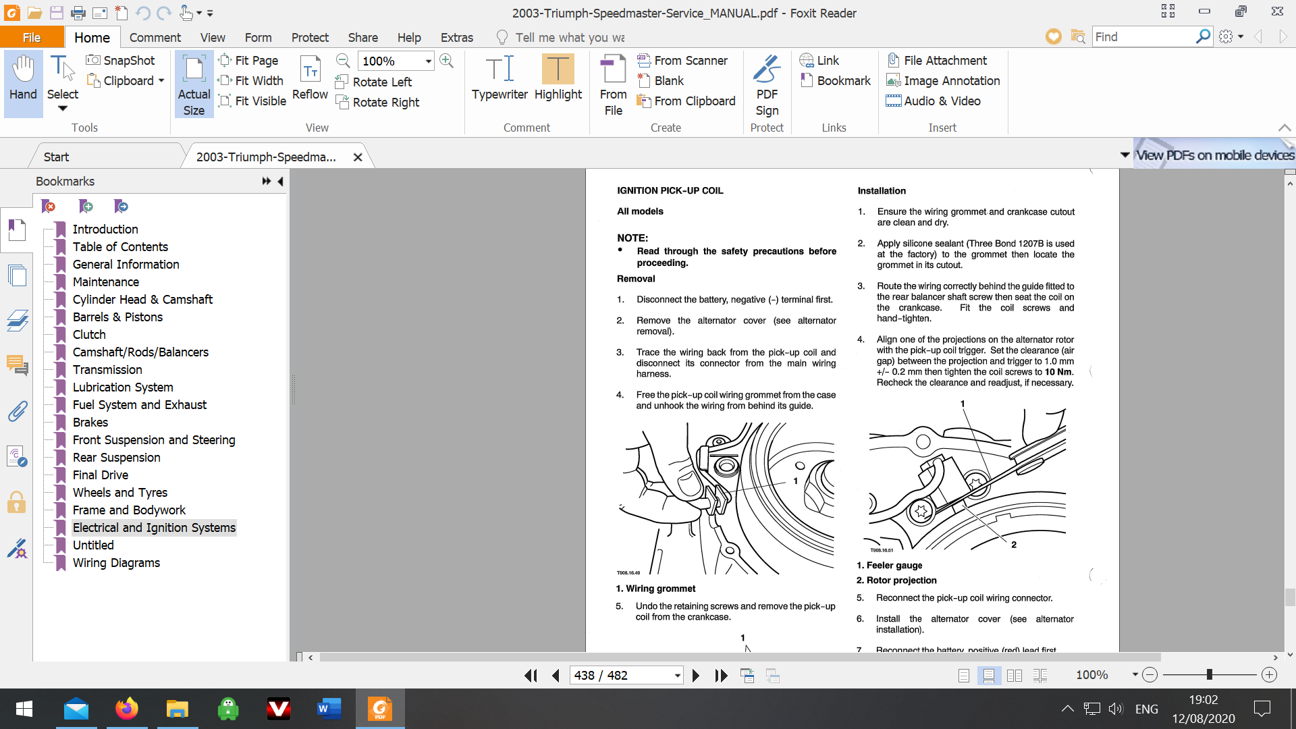Click the Find search field
This screenshot has width=1296, height=729.
pyautogui.click(x=1143, y=36)
